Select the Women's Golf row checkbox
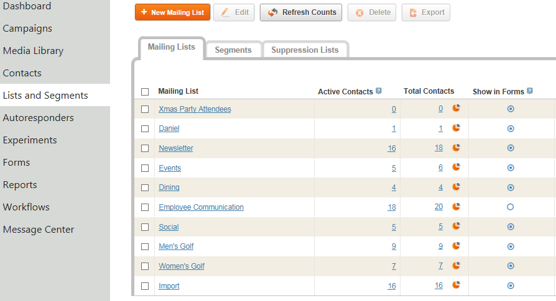The image size is (556, 301). pyautogui.click(x=145, y=266)
